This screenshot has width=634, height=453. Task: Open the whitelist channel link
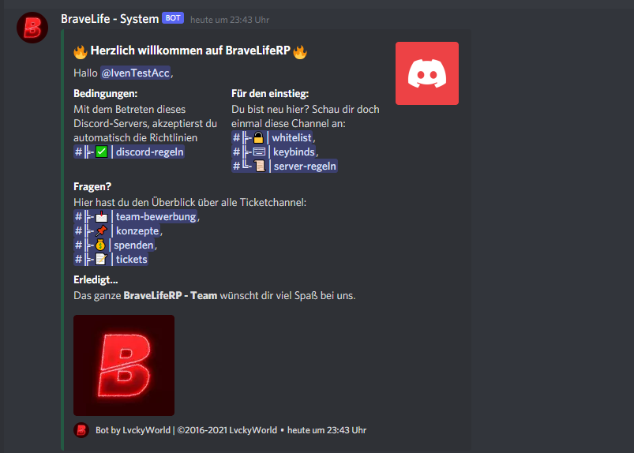[272, 138]
